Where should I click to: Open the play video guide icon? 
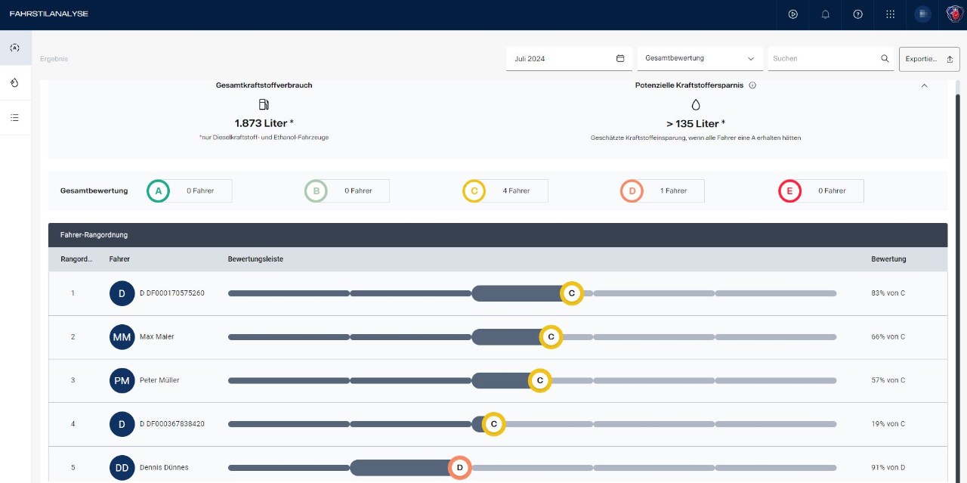[x=792, y=14]
